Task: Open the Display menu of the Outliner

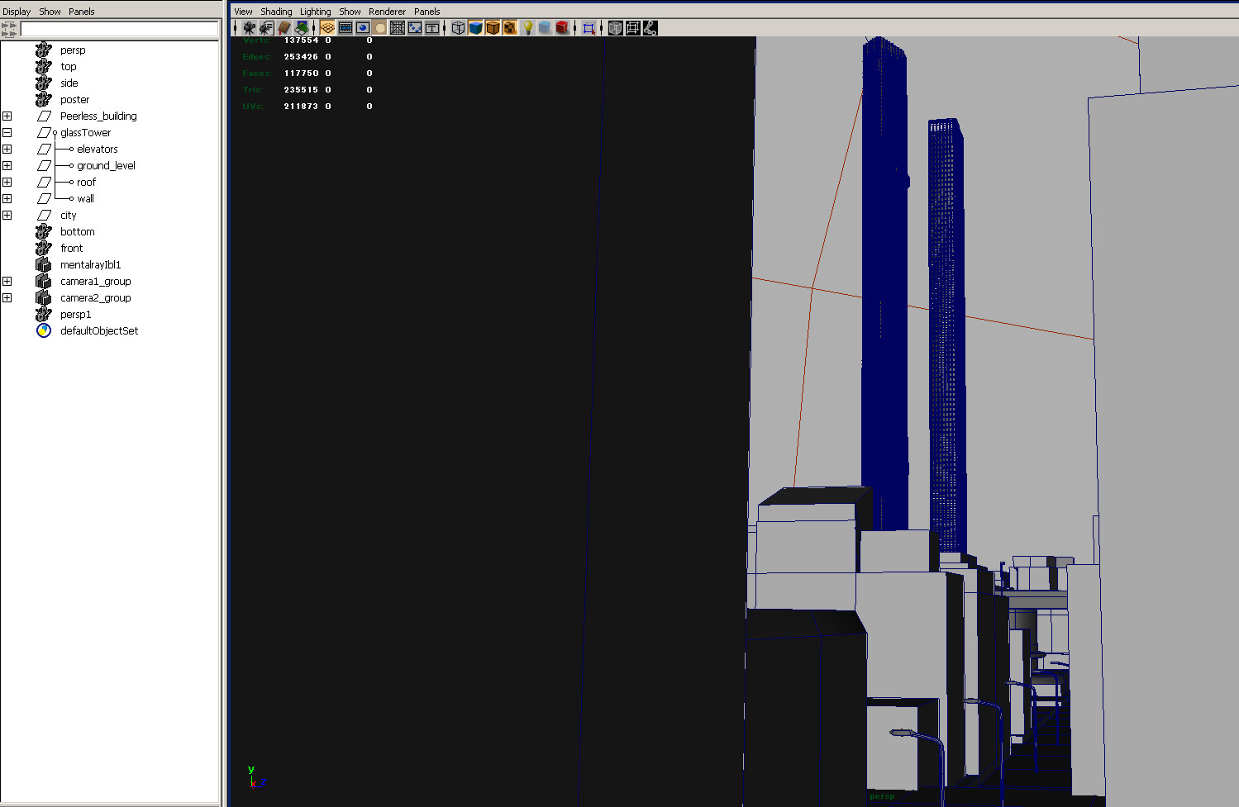Action: tap(16, 11)
